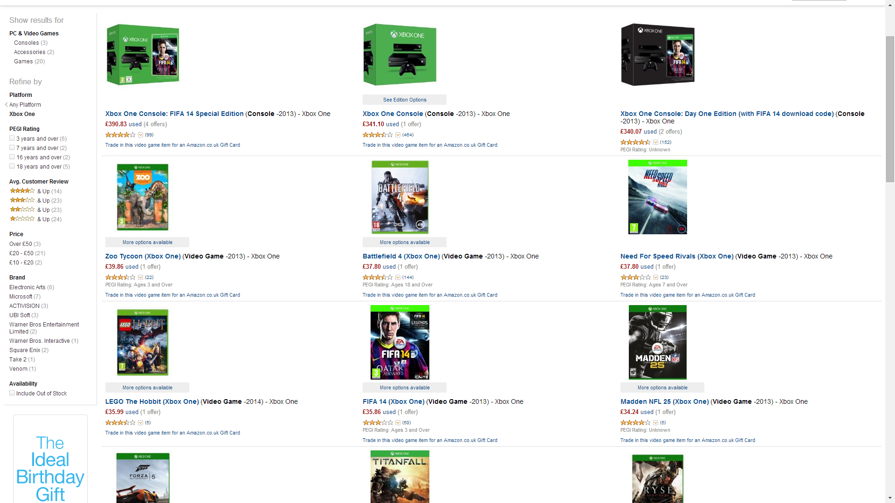Click star rating of Battlefield 4
This screenshot has width=895, height=503.
click(378, 277)
